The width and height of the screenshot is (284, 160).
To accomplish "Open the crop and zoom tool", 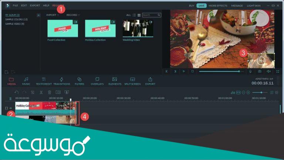I will (x=58, y=92).
